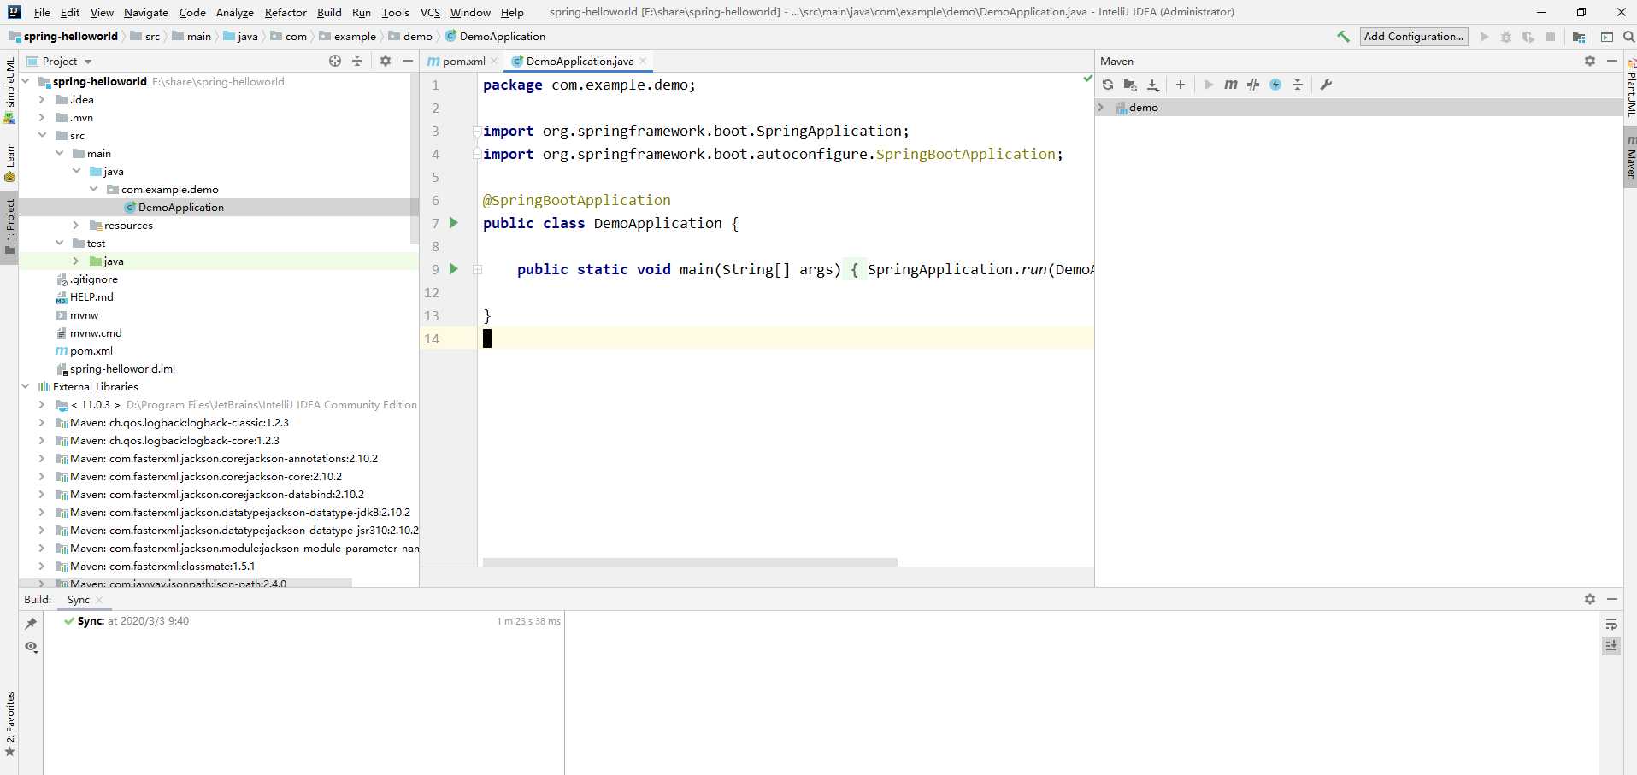1637x775 pixels.
Task: Close the DemoApplication.java editor tab
Action: tap(643, 61)
